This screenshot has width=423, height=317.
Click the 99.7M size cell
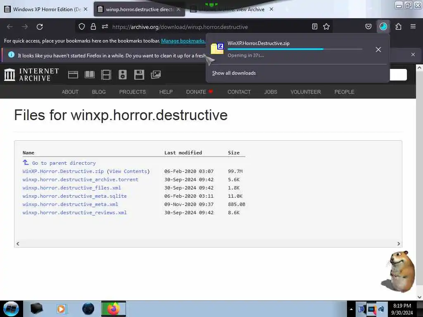(235, 171)
